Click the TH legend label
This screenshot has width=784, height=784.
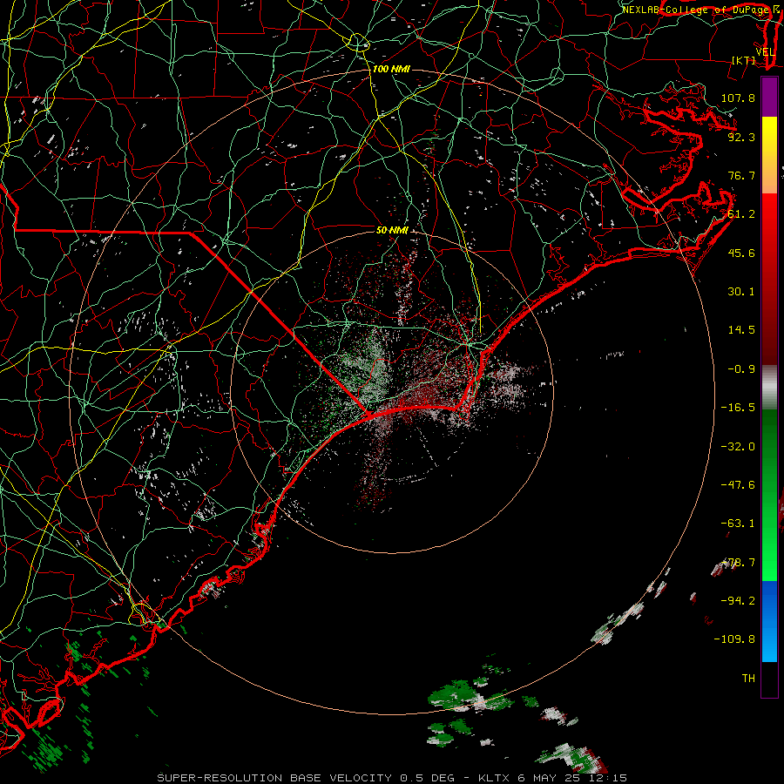click(x=748, y=679)
